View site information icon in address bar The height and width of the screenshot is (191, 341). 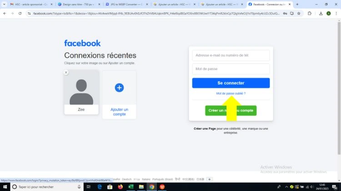point(29,14)
